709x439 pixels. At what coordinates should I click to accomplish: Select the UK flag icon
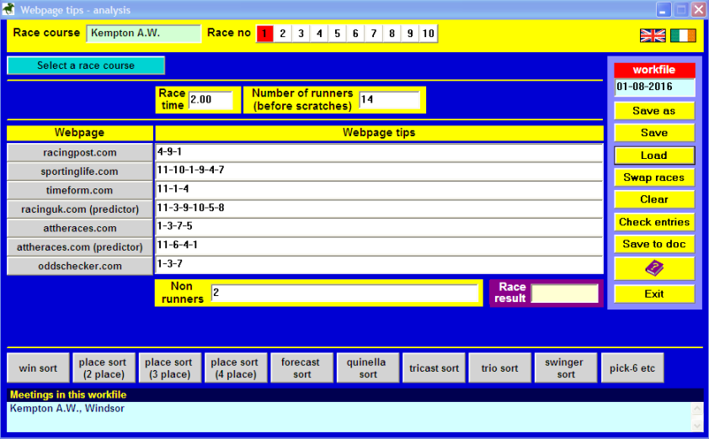653,35
